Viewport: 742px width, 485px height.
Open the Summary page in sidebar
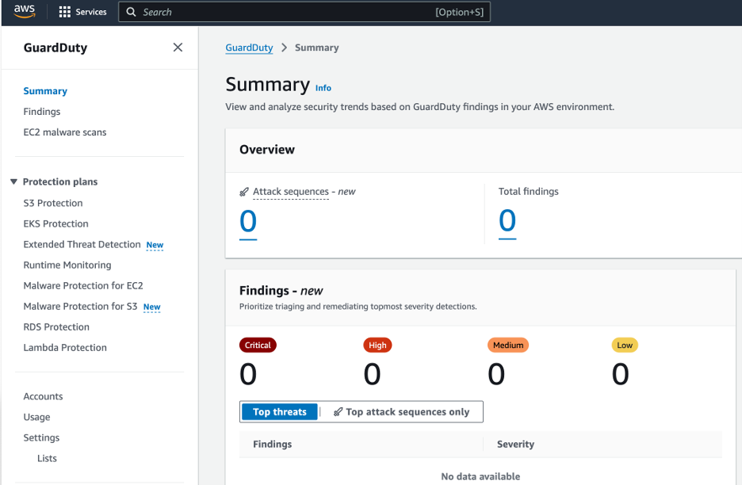point(45,91)
